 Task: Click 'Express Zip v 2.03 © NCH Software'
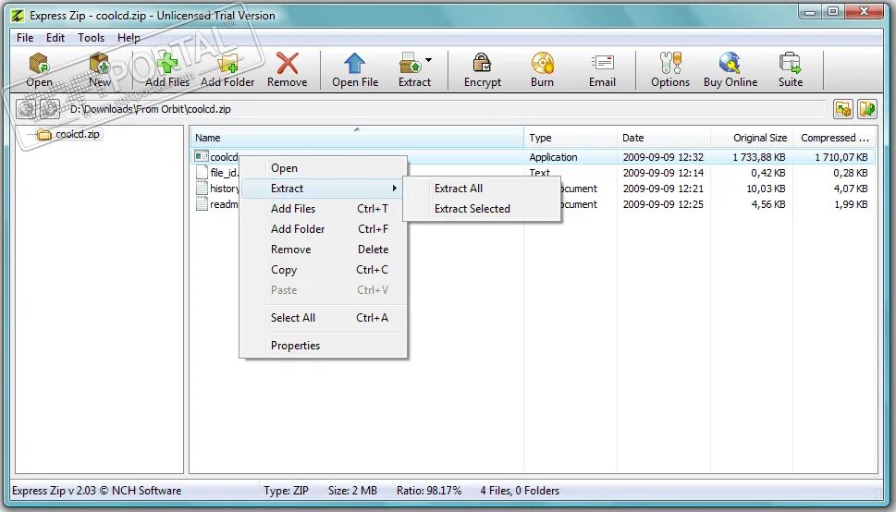tap(96, 491)
